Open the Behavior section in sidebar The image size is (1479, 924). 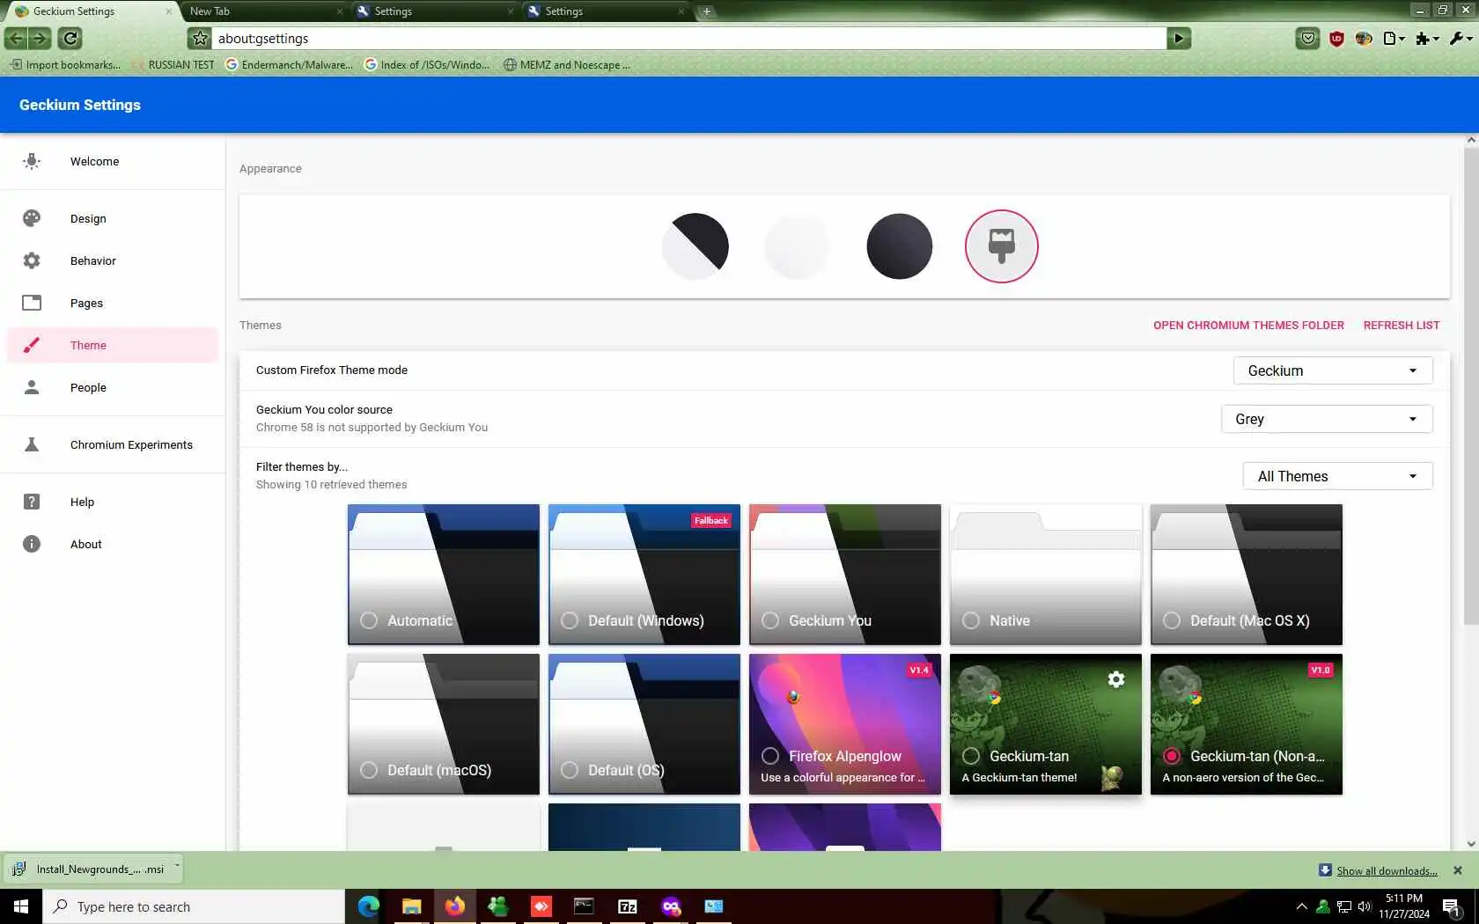tap(113, 260)
